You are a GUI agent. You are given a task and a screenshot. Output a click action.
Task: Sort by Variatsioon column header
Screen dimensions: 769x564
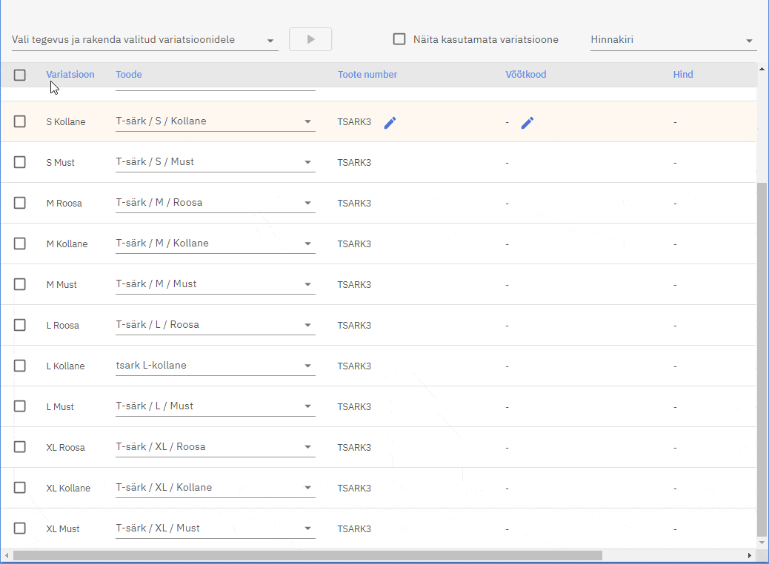(70, 75)
